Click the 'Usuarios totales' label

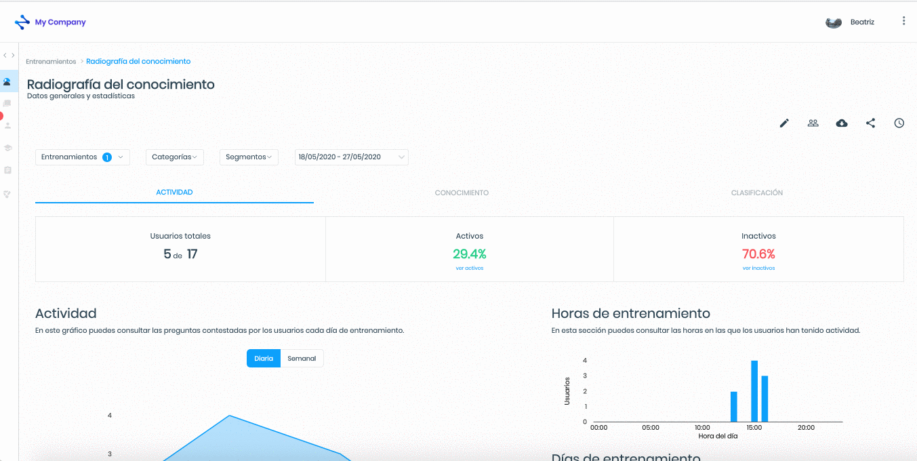point(180,236)
